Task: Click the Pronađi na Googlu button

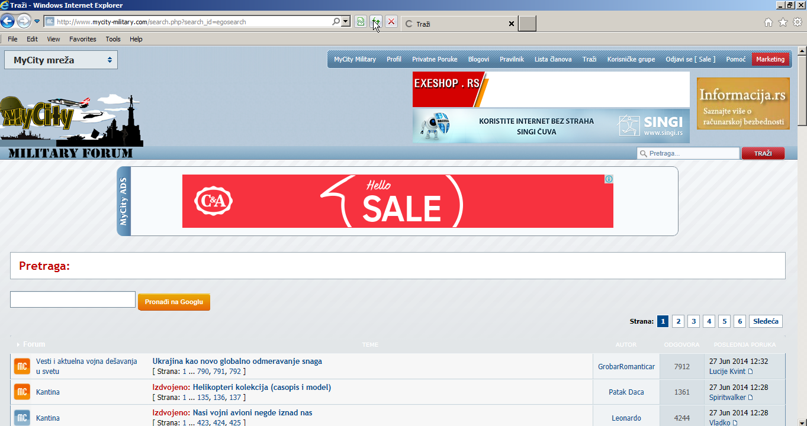Action: [174, 302]
